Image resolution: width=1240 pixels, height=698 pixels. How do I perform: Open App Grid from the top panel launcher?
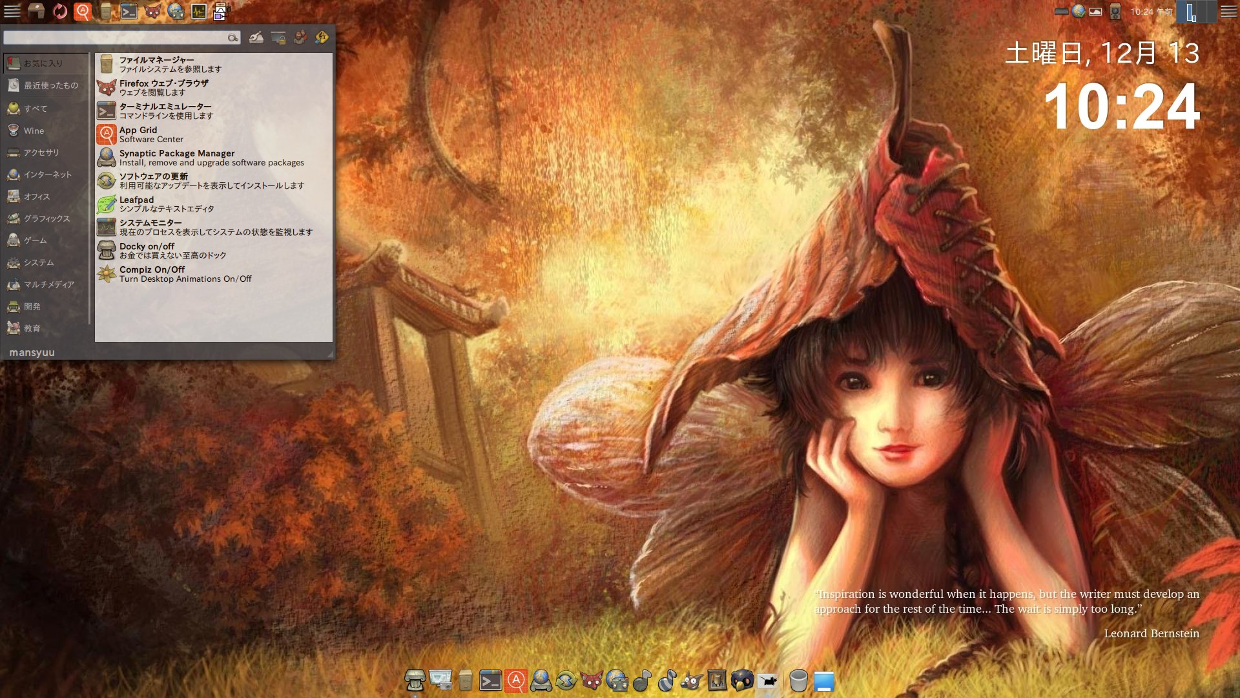coord(83,11)
